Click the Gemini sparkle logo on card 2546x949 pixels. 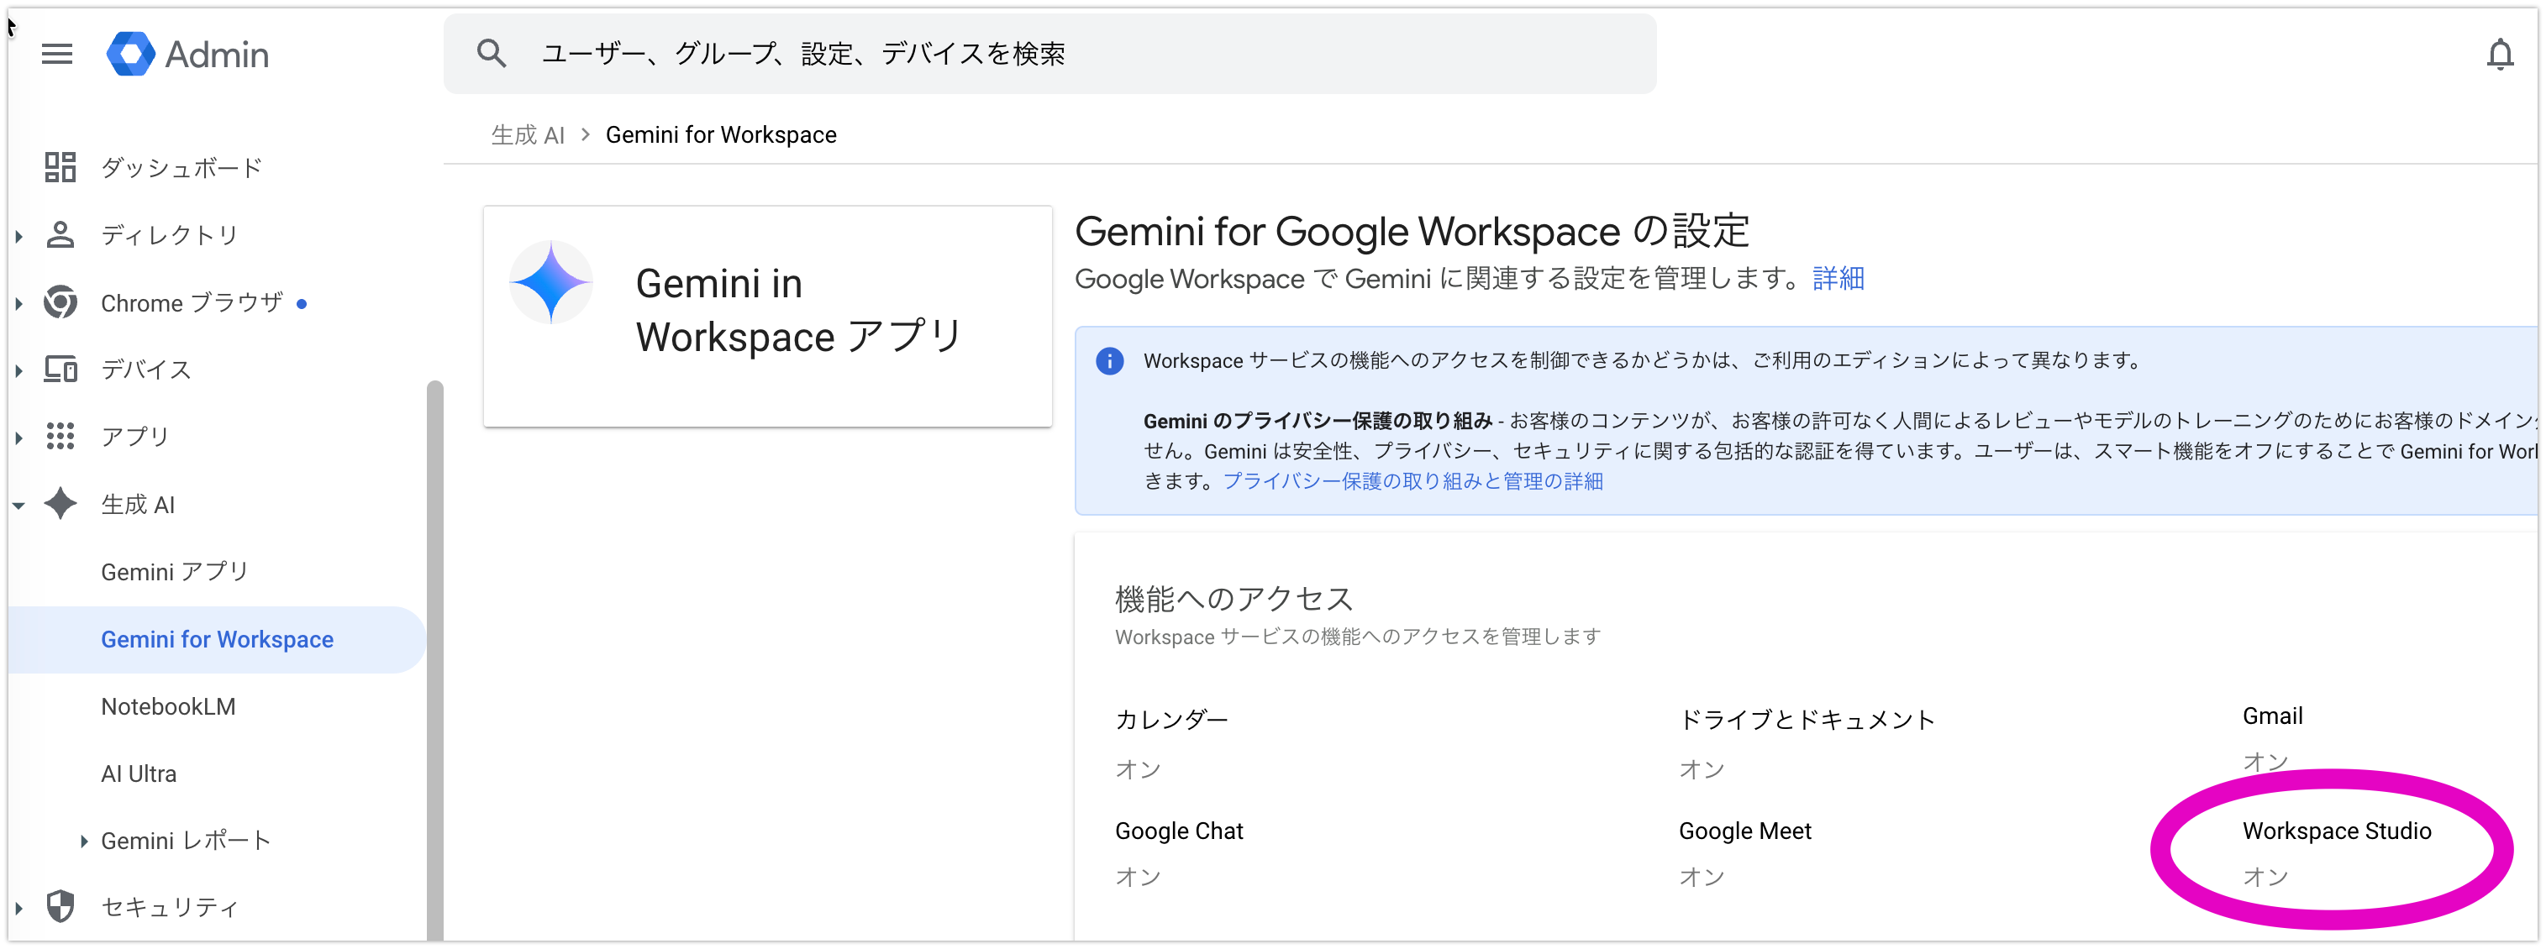tap(550, 282)
